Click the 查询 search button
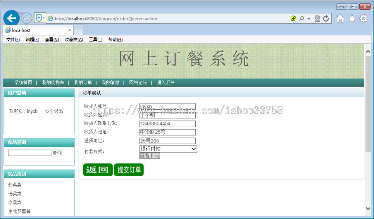This screenshot has width=374, height=219. [57, 153]
